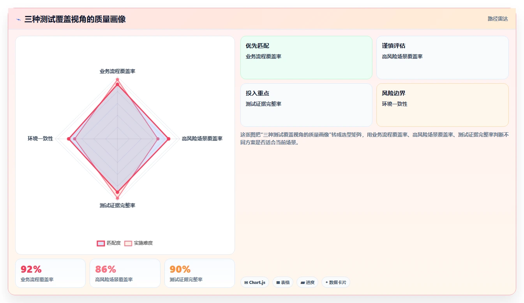Select the Chart.js tag
Image resolution: width=524 pixels, height=303 pixels.
tap(255, 282)
